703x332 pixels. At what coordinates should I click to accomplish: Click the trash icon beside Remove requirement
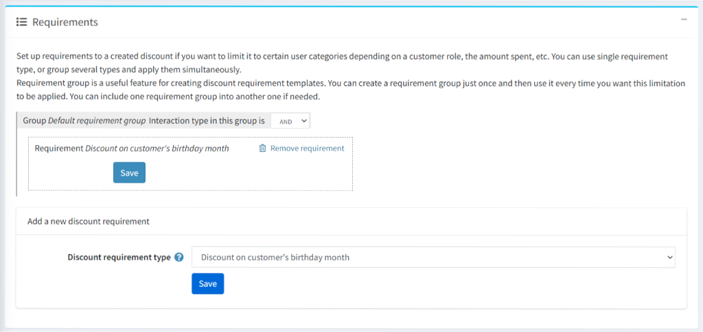263,149
